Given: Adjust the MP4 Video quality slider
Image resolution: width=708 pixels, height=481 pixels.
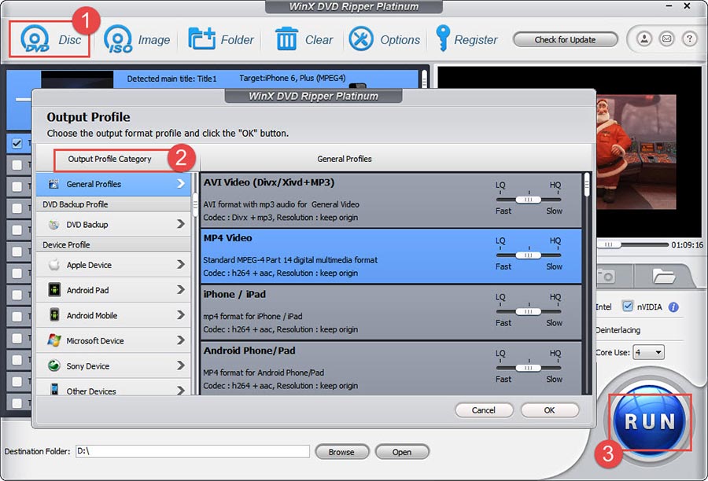Looking at the screenshot, I should point(529,255).
